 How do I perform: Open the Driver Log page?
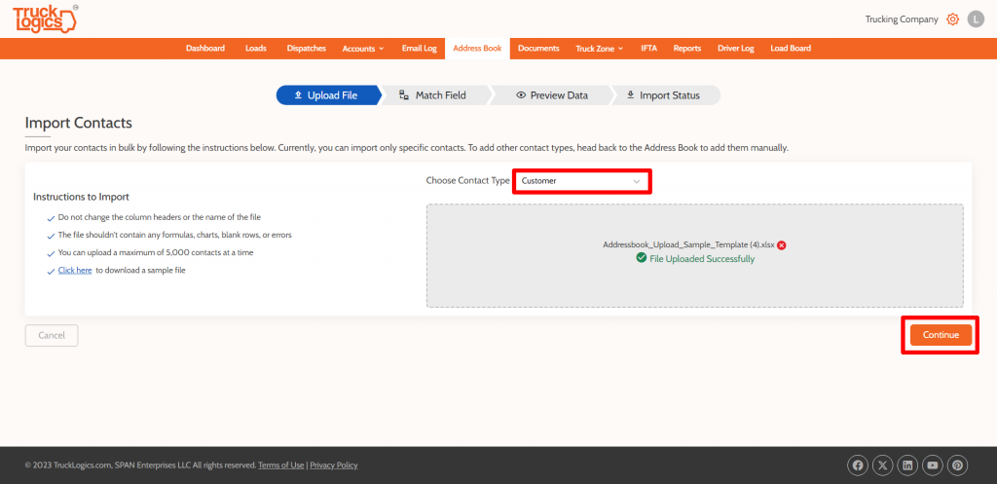tap(736, 49)
